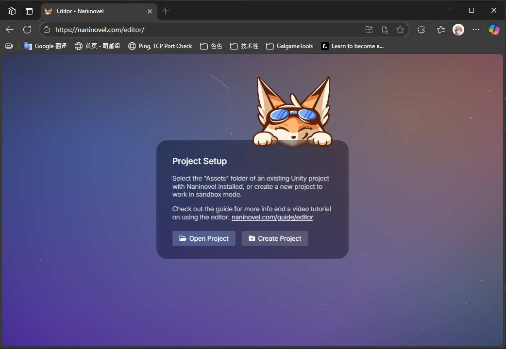
Task: Click the Open Project button
Action: (x=203, y=238)
